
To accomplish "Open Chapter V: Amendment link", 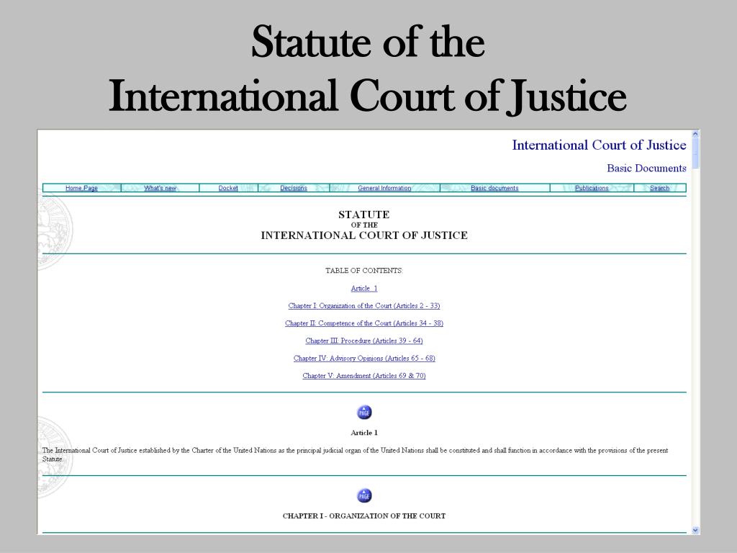I will pyautogui.click(x=364, y=375).
